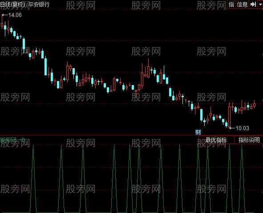
Task: Click the first green indicator spike
Action: pyautogui.click(x=33, y=178)
